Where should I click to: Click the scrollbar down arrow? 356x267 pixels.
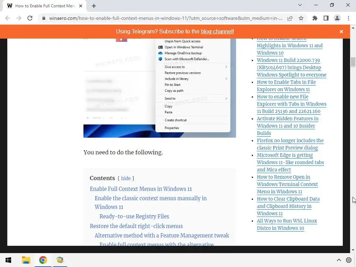pos(353,250)
